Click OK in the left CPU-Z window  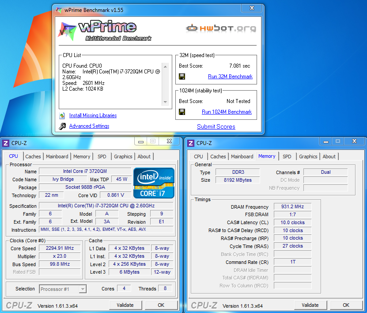coord(161,305)
